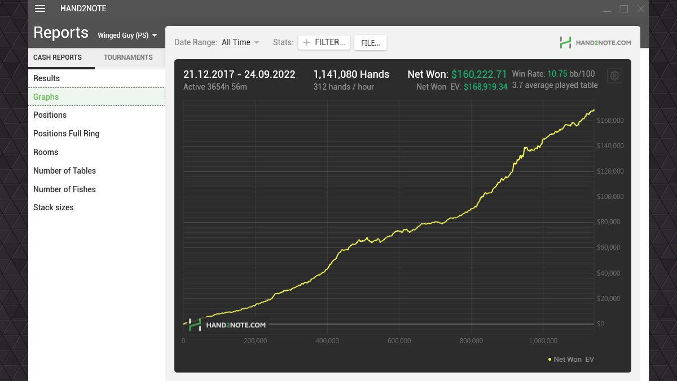Click the 3.7 average played table text
This screenshot has height=381, width=677.
point(555,85)
